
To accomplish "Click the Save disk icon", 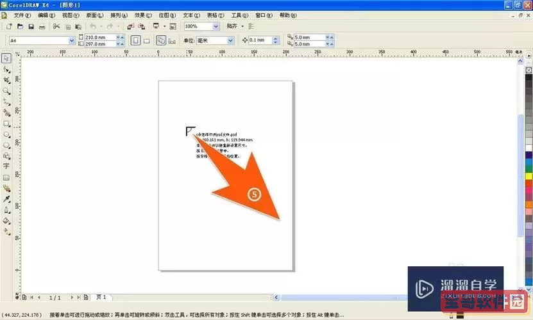I will pyautogui.click(x=31, y=26).
